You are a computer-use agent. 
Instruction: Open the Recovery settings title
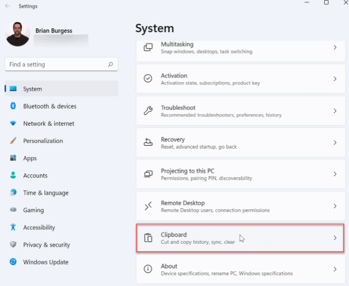[x=173, y=140]
